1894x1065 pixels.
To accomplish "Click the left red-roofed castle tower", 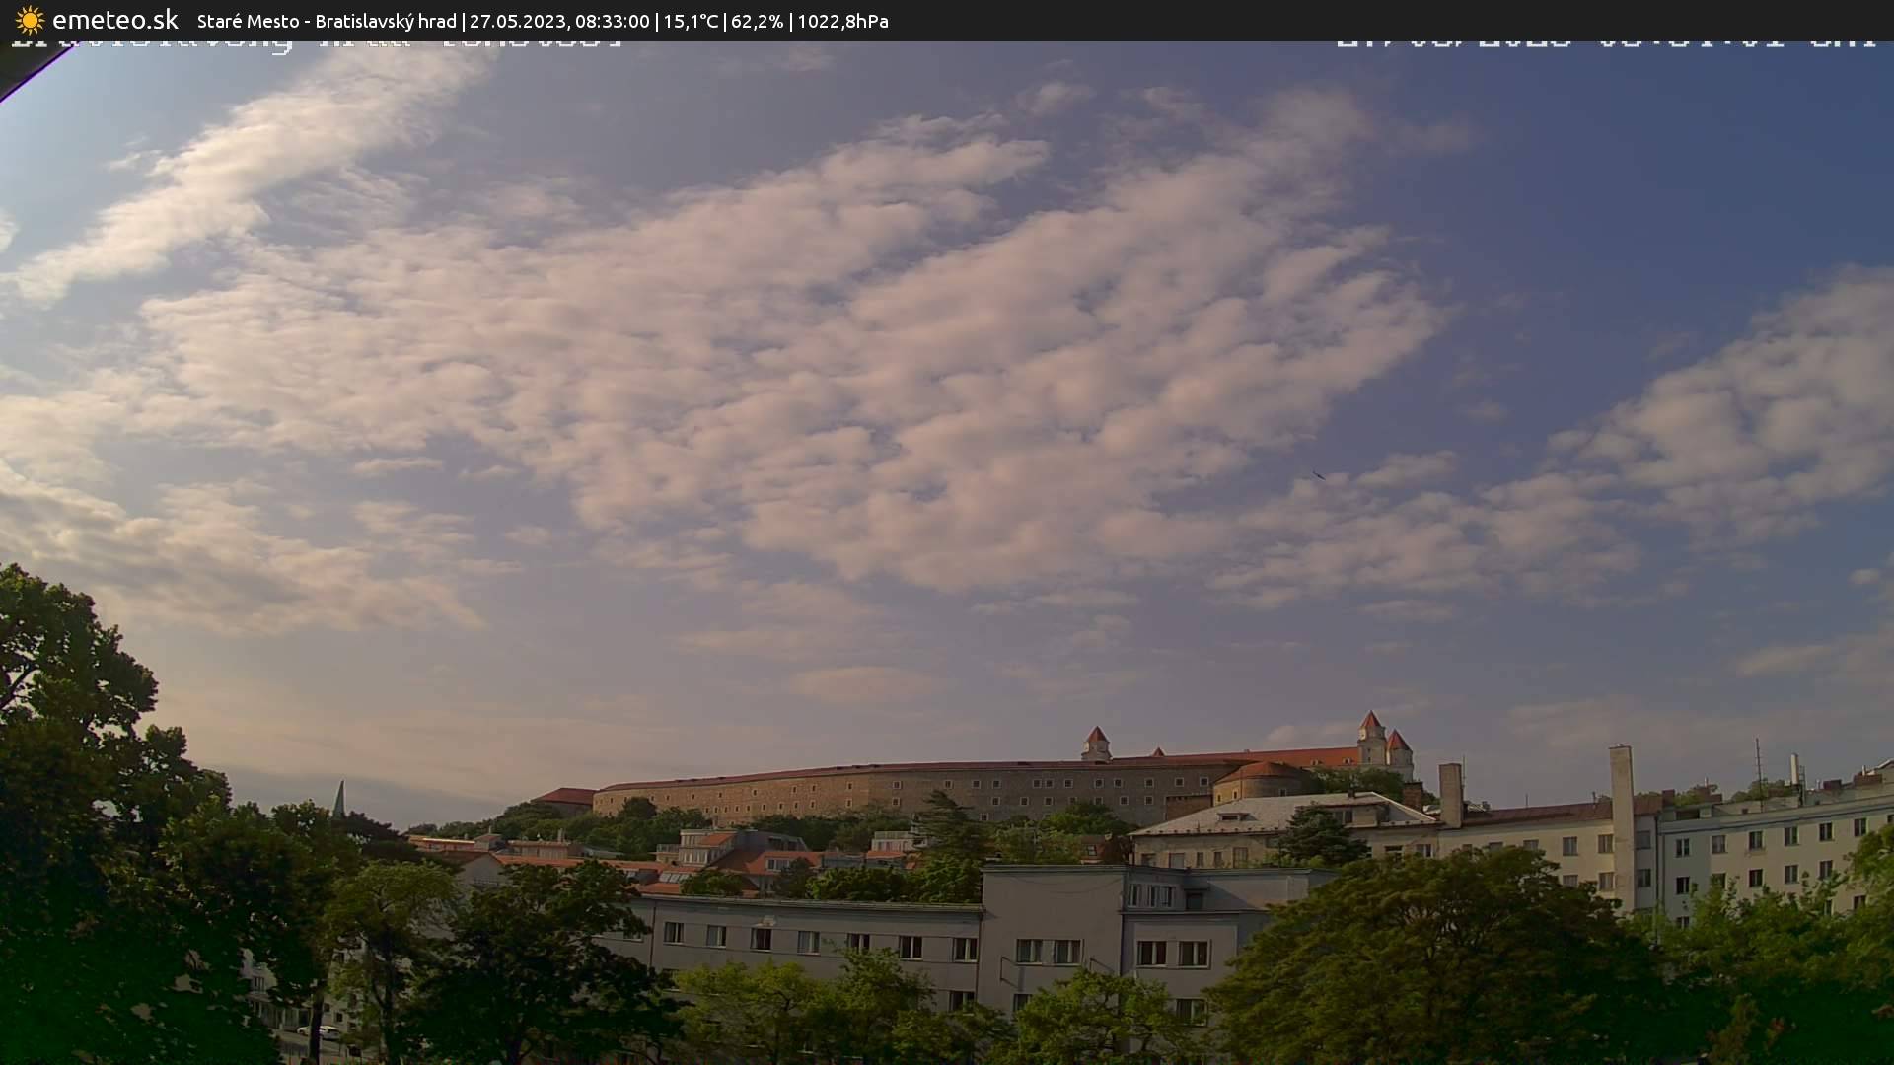I will (x=1096, y=744).
